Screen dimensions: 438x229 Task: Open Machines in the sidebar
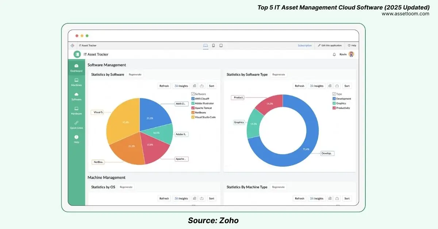(x=76, y=82)
